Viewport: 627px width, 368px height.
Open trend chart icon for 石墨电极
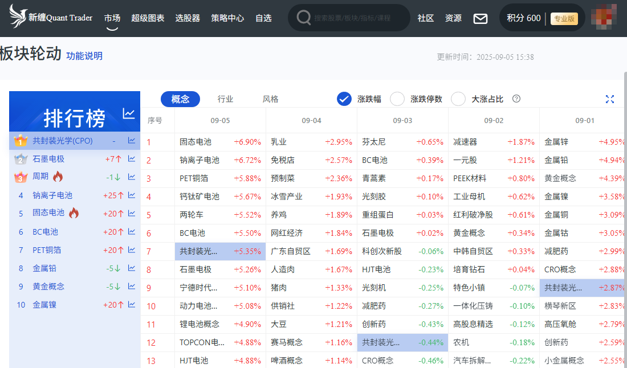[132, 159]
